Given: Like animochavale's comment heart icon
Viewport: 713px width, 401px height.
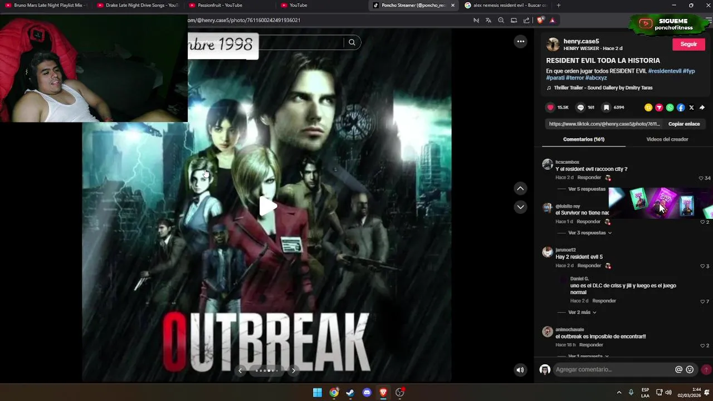Looking at the screenshot, I should (x=702, y=346).
